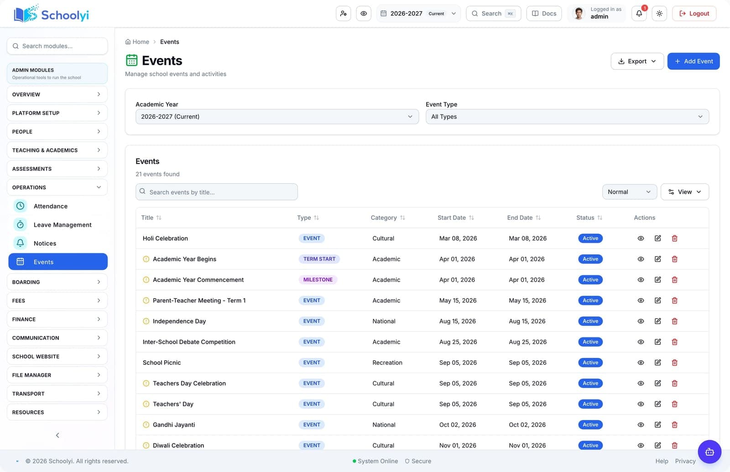The image size is (730, 472).
Task: Open the 2026-2027 session selector in header
Action: 418,13
